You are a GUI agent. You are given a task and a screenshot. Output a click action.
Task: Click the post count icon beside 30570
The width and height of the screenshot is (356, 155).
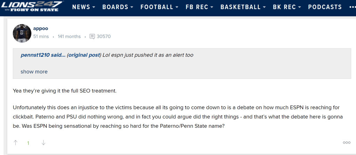[92, 36]
